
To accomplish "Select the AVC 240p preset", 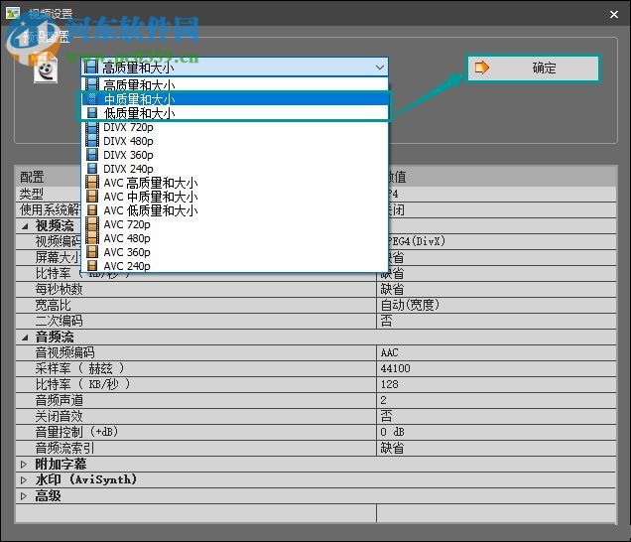I will point(234,266).
